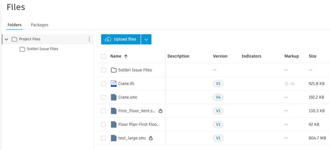Open the Floor Plan-First Floor file link
330x150 pixels.
(139, 124)
